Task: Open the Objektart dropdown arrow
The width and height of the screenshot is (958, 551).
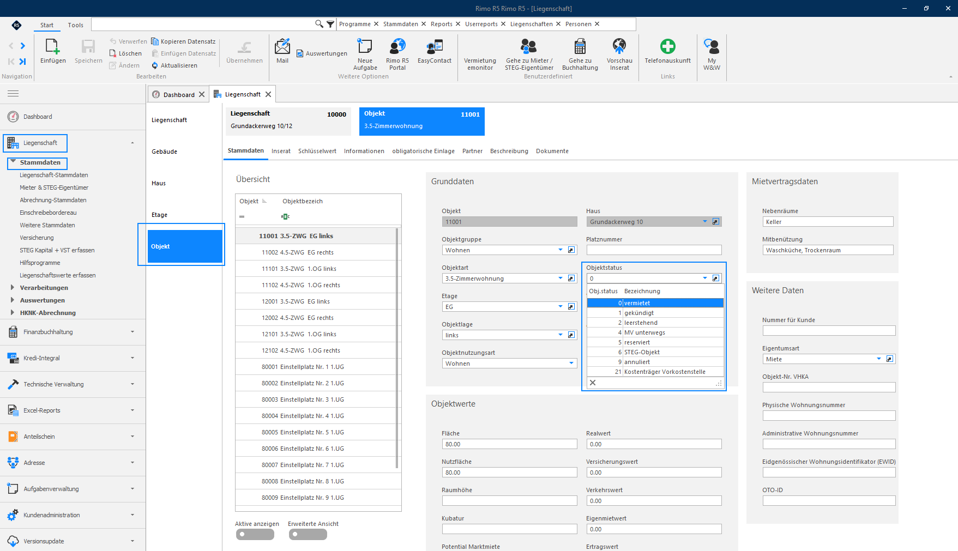Action: tap(561, 278)
